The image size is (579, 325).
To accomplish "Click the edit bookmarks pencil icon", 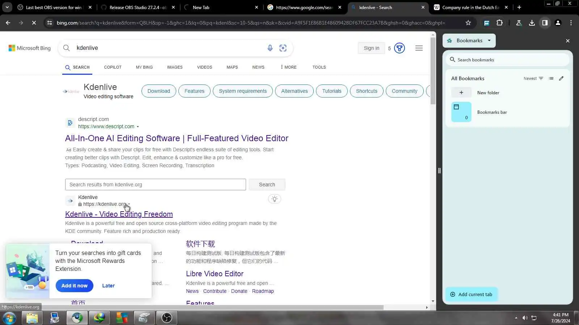I will click(561, 78).
